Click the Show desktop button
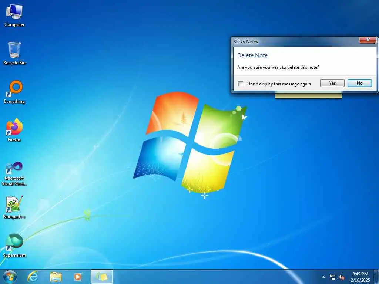 376,277
